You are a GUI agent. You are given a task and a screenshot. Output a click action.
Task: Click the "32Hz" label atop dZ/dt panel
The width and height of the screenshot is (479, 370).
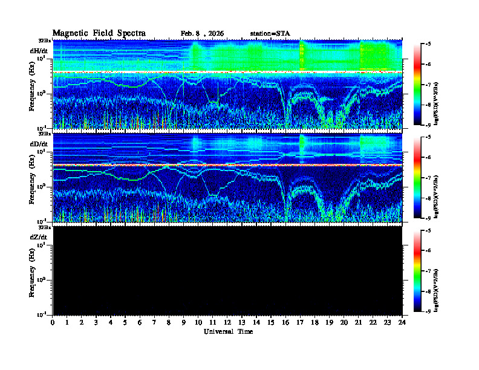tap(44, 227)
